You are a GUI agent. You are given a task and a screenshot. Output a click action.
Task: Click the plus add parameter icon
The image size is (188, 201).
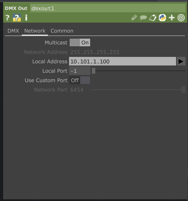point(172,18)
